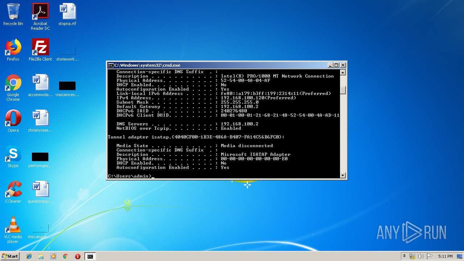Select the stopna.rtf document icon

click(67, 14)
